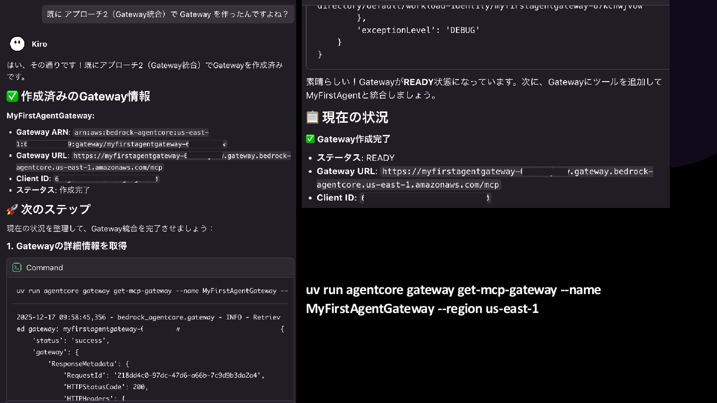Select Gateway URL code under 作成済みのGateway情報

coord(153,162)
